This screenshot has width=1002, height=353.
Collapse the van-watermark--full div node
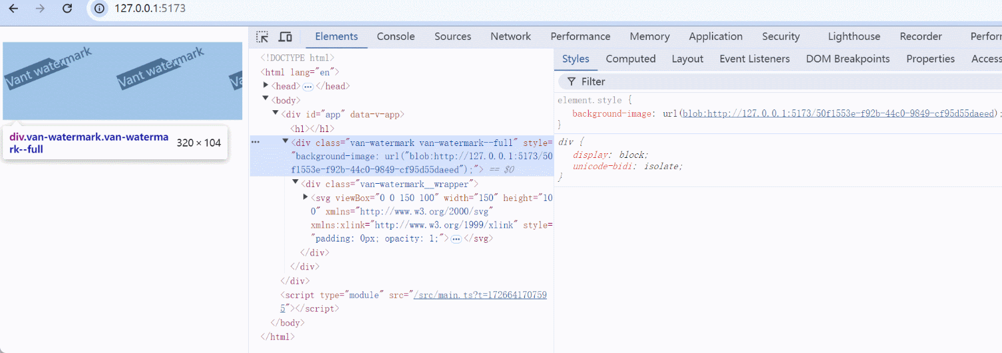(285, 142)
